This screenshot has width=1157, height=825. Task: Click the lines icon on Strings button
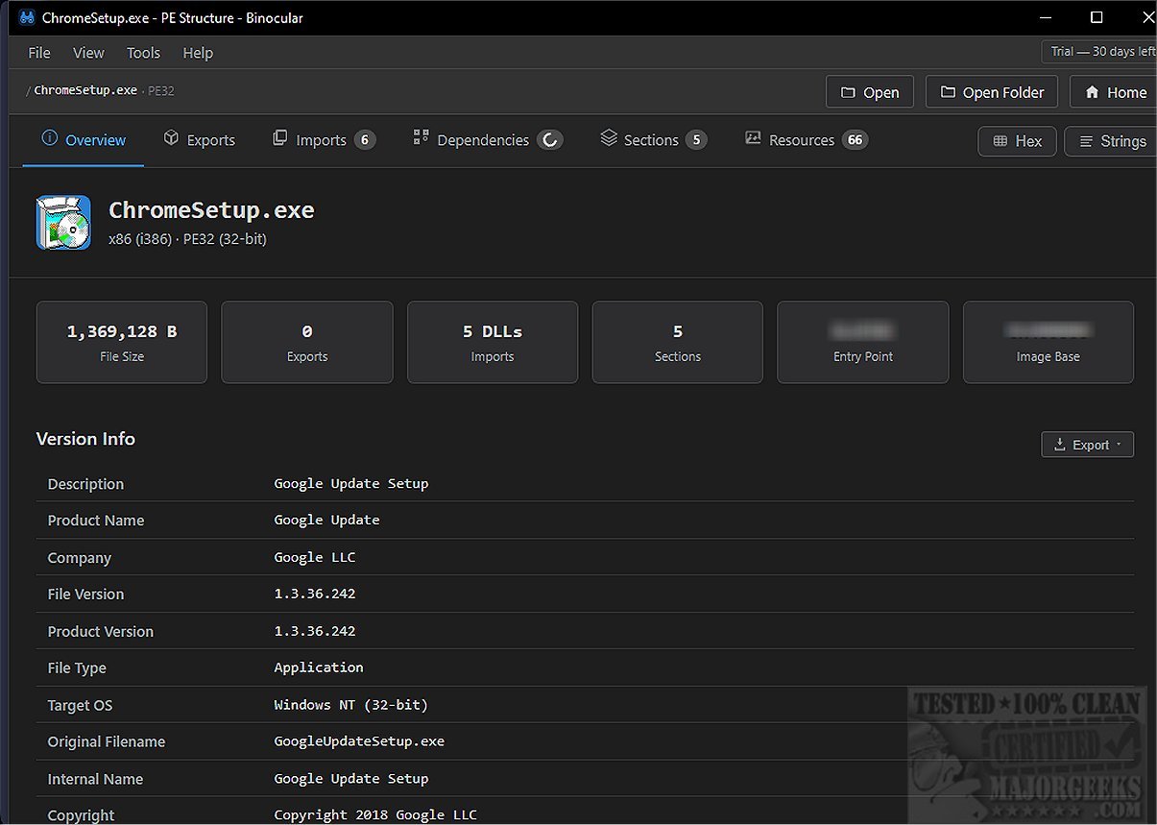1086,141
